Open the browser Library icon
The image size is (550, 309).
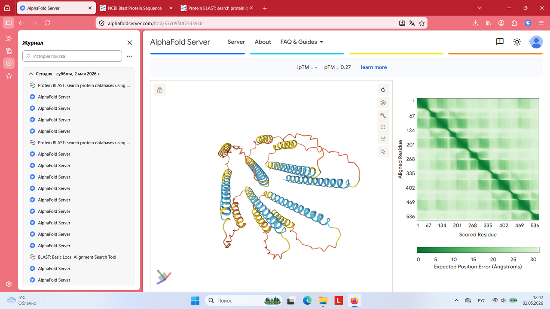[489, 23]
